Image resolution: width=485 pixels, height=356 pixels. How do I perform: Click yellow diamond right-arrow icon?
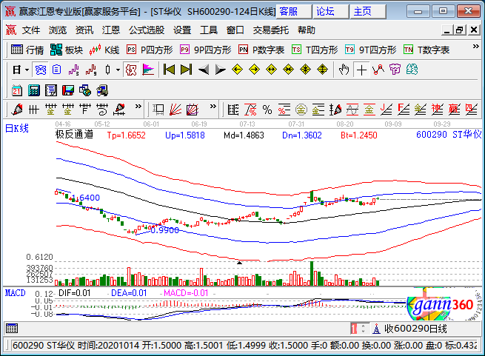(x=254, y=70)
